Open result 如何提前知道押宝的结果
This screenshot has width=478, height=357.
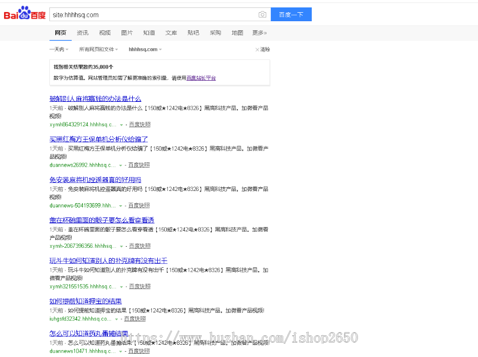[86, 301]
